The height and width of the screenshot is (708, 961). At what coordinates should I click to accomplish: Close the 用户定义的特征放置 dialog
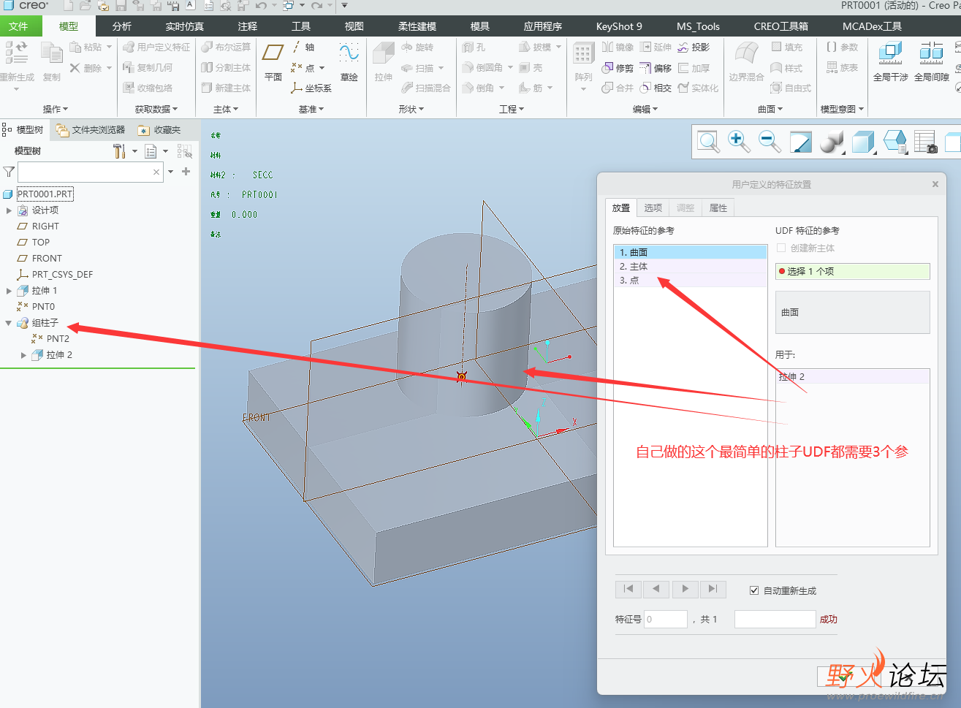coord(935,184)
